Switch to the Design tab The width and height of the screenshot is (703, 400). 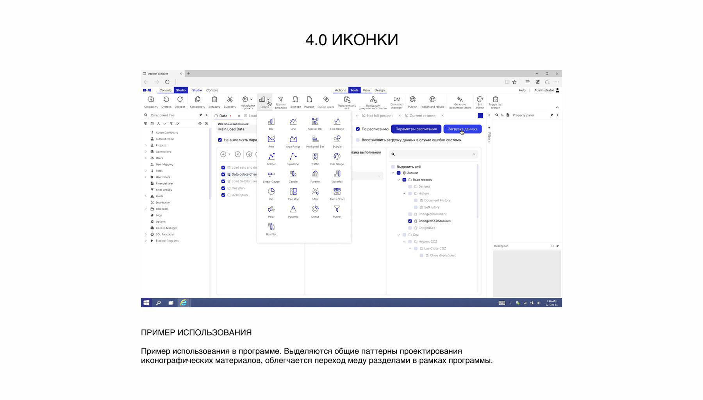(x=379, y=90)
